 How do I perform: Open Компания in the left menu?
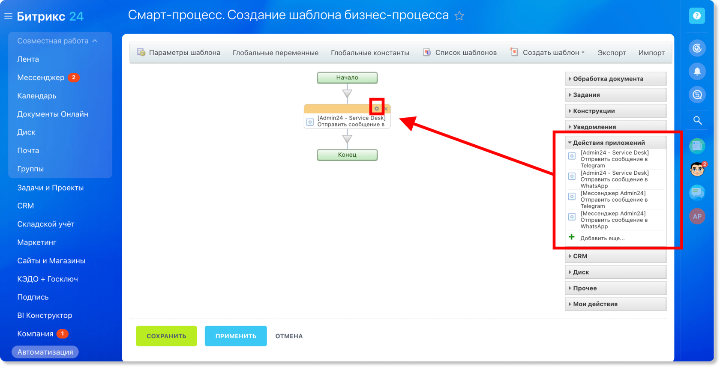click(x=35, y=334)
